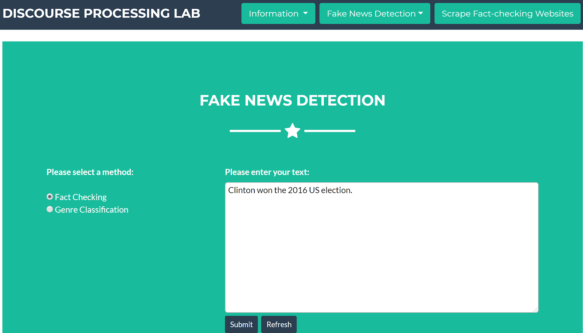
Task: Expand the Fake News Detection dropdown
Action: [375, 13]
